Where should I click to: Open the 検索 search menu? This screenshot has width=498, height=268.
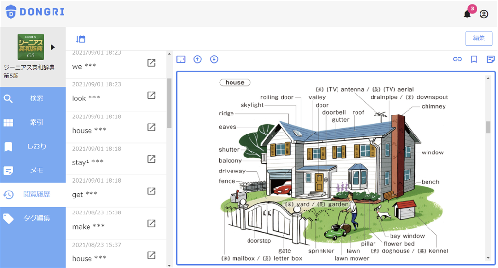pyautogui.click(x=33, y=98)
